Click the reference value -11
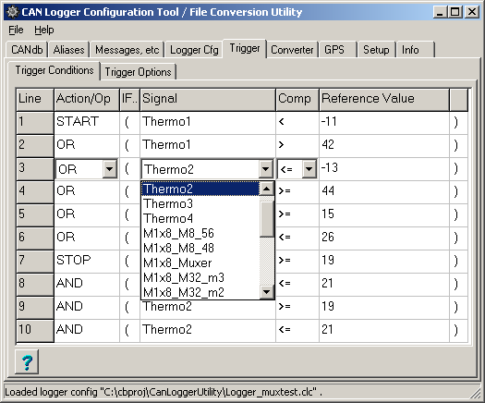The height and width of the screenshot is (403, 485). pyautogui.click(x=384, y=123)
